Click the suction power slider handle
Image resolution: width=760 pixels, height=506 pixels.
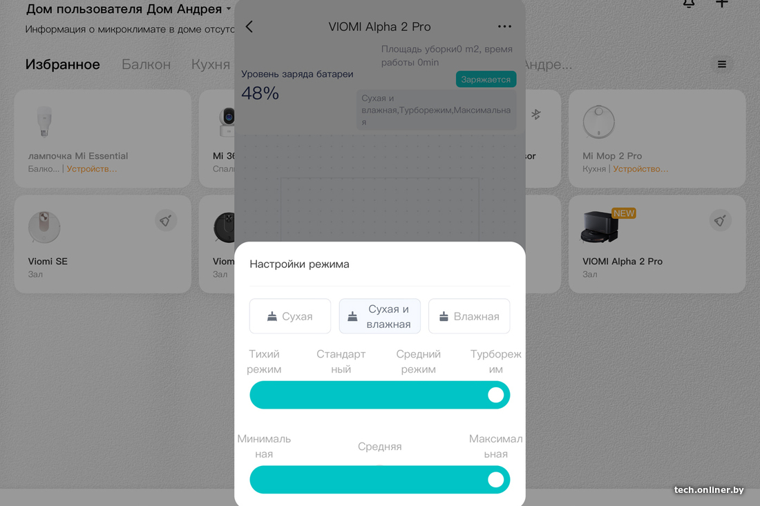tap(495, 395)
